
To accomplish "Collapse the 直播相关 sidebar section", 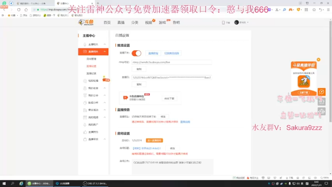I will (x=105, y=52).
